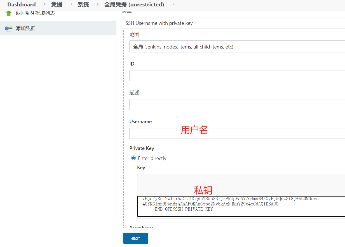Expand arrow after 系统 breadcrumb

click(x=98, y=4)
